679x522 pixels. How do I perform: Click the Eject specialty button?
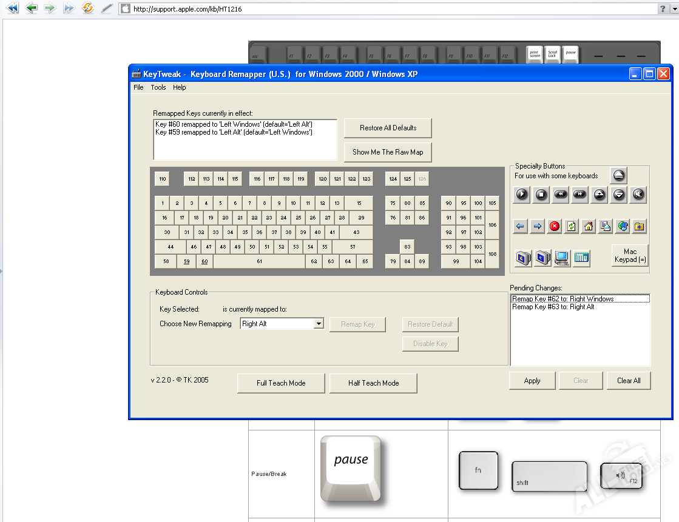[618, 176]
